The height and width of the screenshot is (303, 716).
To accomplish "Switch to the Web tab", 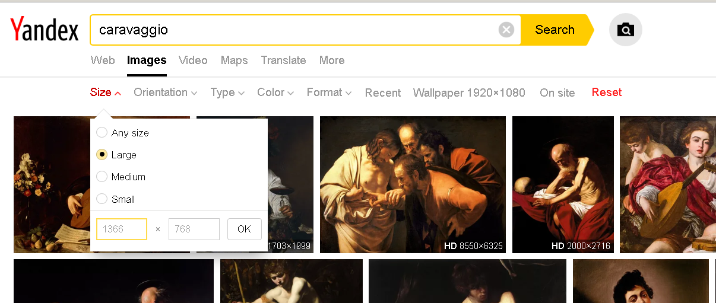I will [103, 60].
